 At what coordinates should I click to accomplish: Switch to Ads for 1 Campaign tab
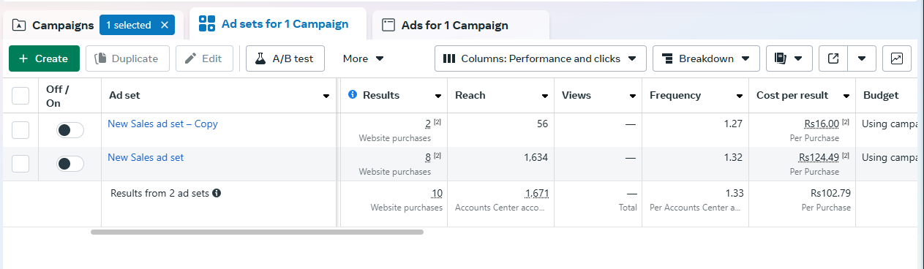click(x=460, y=25)
